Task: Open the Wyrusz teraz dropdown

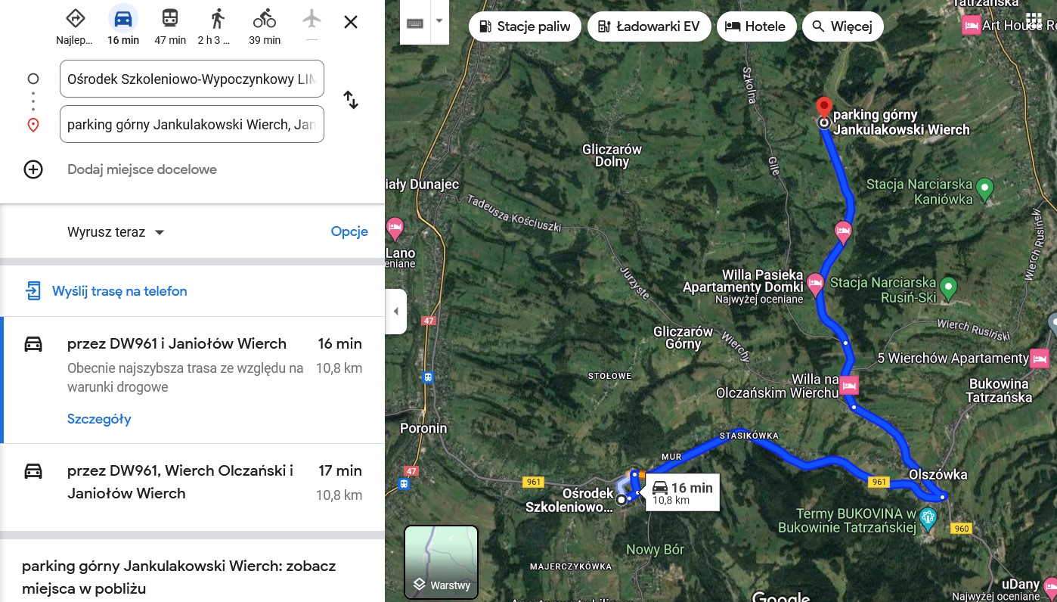Action: (116, 232)
